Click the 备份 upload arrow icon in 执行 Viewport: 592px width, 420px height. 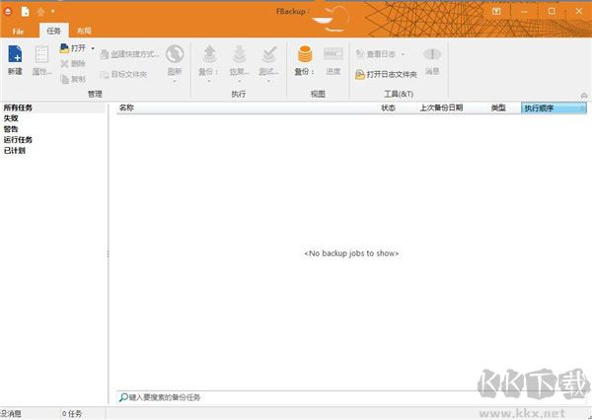[209, 54]
